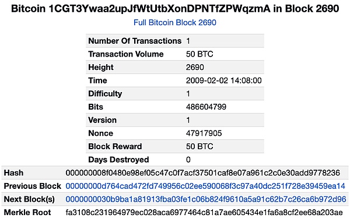Click the Nonce value 47917905
This screenshot has width=350, height=218.
204,133
